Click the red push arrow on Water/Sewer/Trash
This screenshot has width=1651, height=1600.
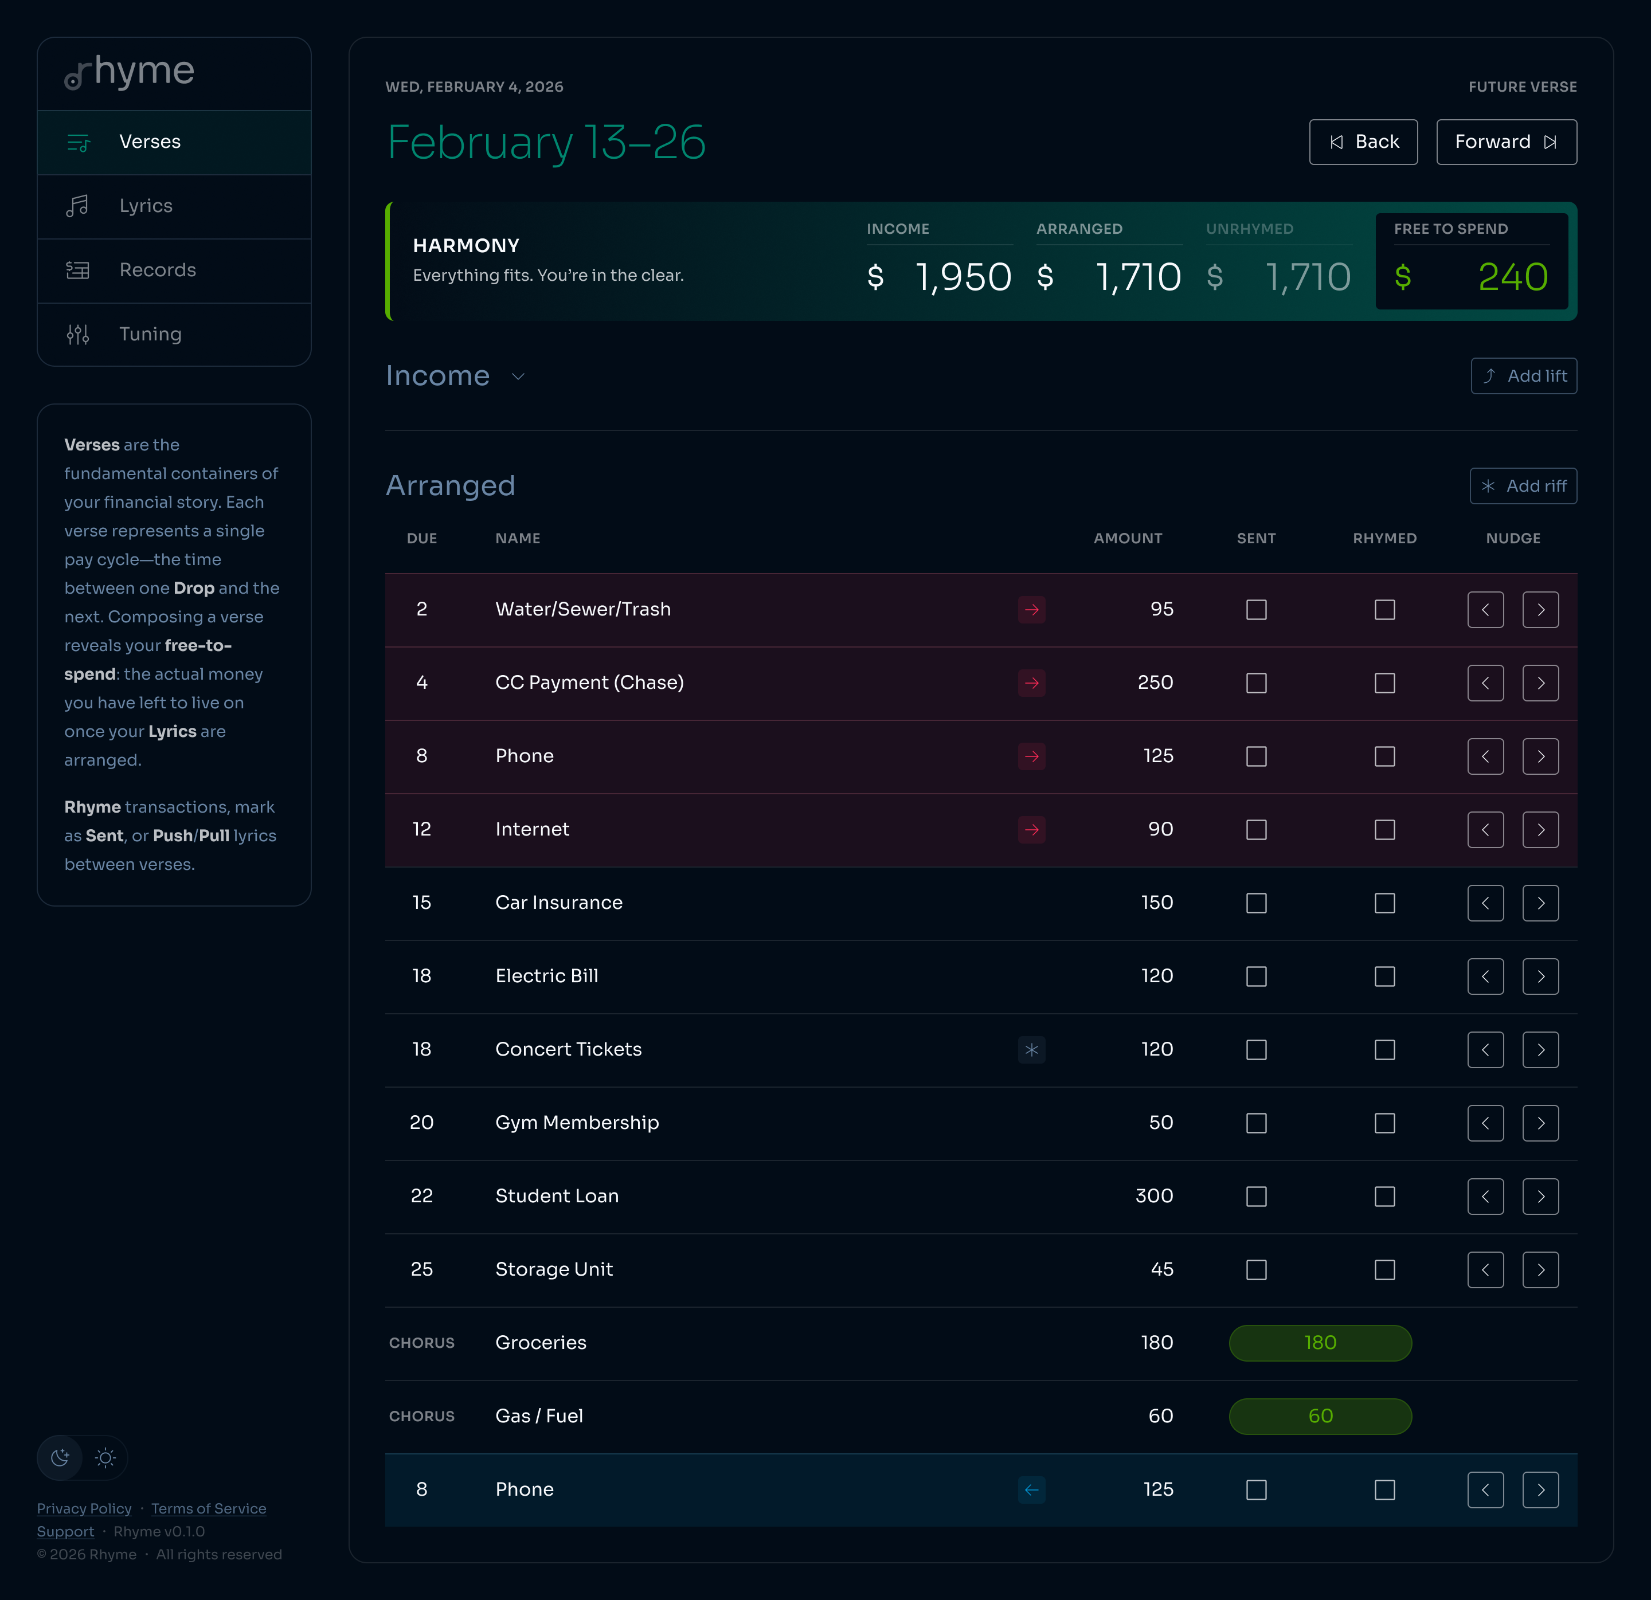[x=1031, y=610]
